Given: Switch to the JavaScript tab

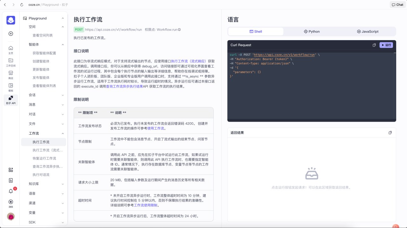Looking at the screenshot, I should coord(368,32).
